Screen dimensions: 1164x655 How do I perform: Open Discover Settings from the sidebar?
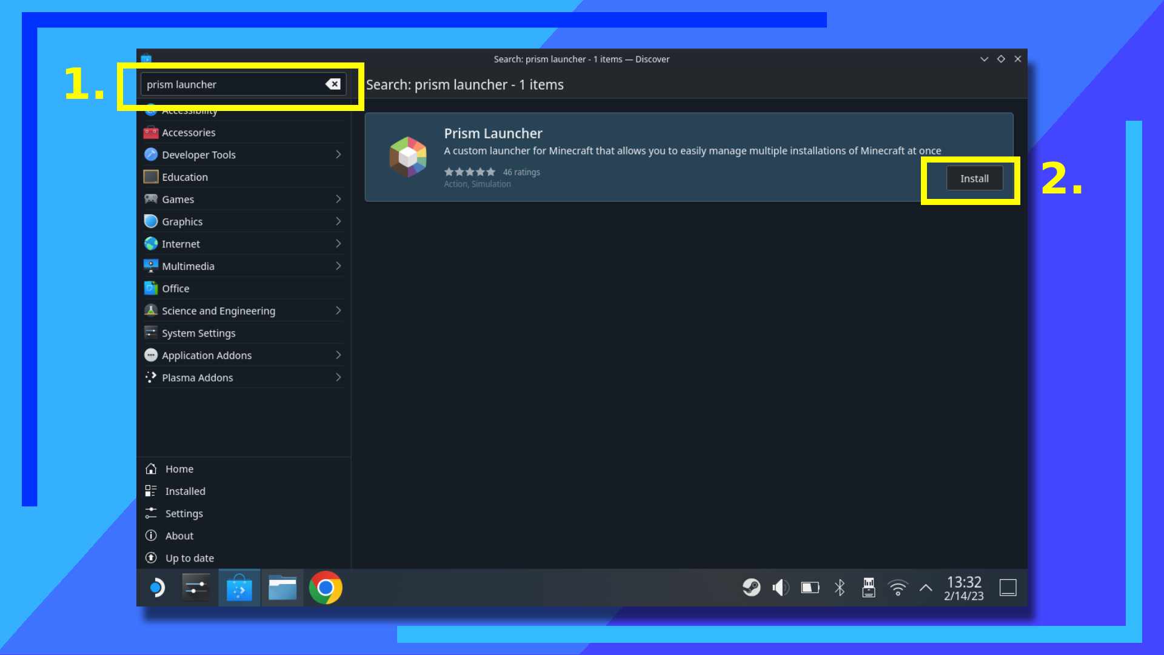pyautogui.click(x=184, y=513)
